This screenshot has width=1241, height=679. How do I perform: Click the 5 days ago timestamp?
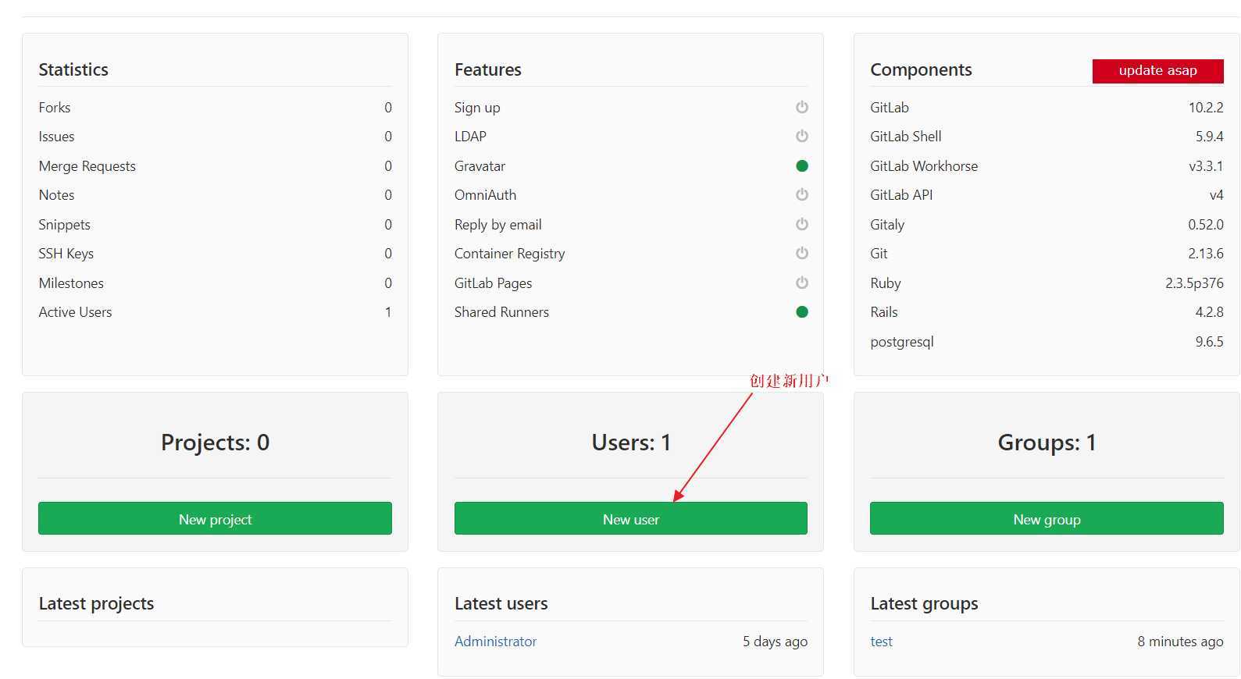(x=775, y=641)
